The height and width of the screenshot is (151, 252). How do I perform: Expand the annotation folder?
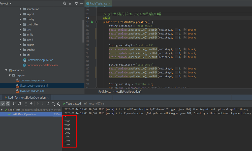pyautogui.click(x=20, y=9)
